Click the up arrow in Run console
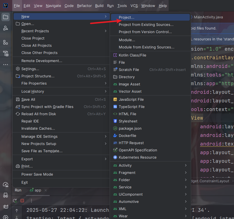This screenshot has width=234, height=219. click(x=17, y=210)
